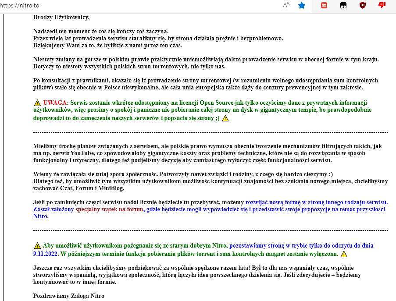396x301 pixels.
Task: Click the line starting 'Przez wiele lat prowadzenia serwisu'
Action: point(158,39)
